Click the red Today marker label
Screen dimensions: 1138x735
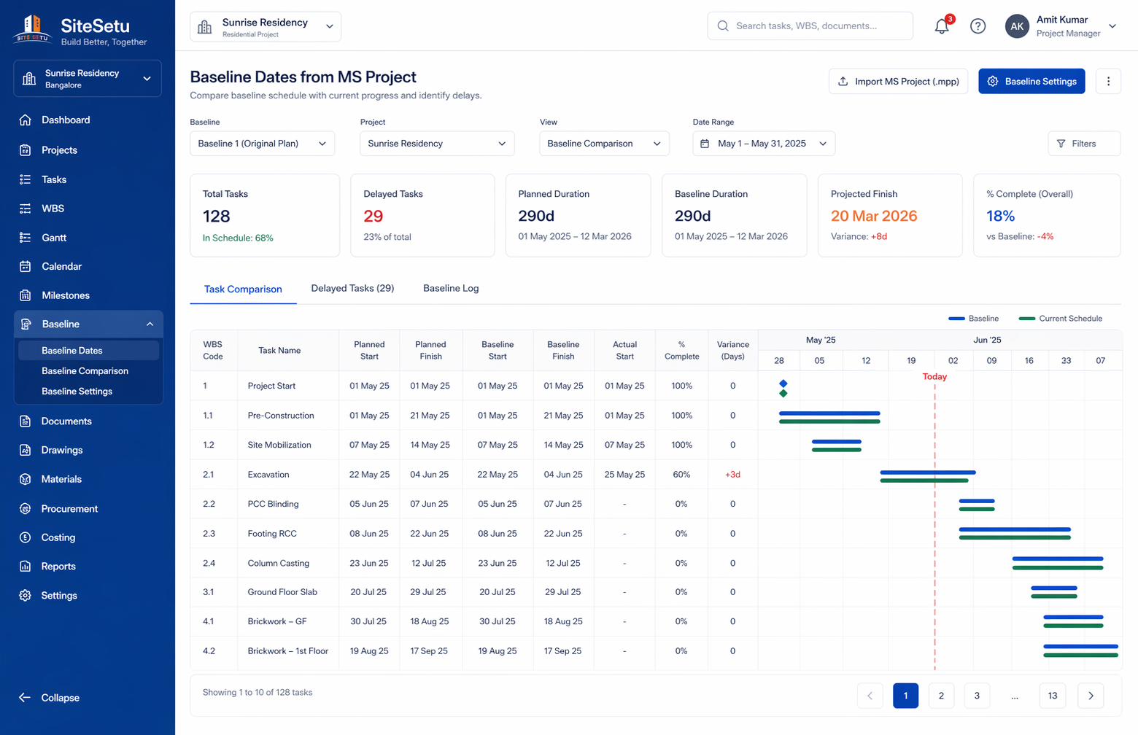tap(934, 377)
